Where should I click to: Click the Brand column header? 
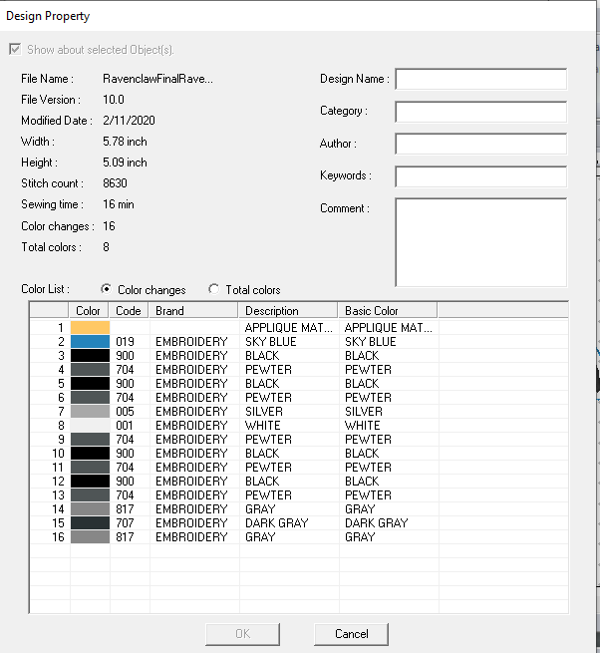(195, 311)
